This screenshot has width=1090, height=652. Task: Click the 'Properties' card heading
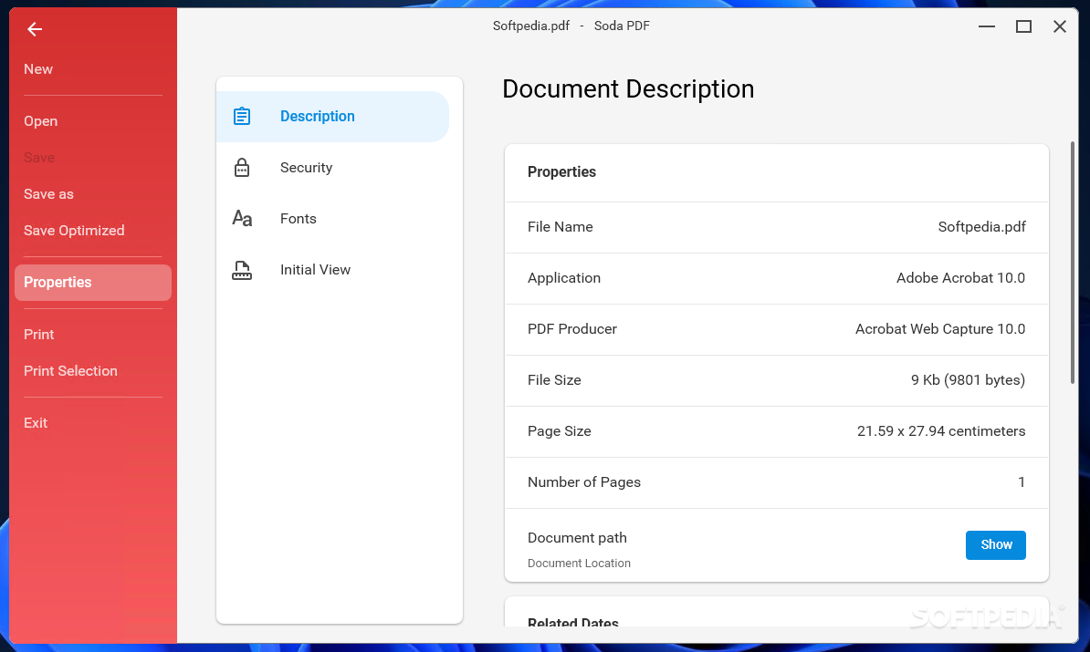561,172
